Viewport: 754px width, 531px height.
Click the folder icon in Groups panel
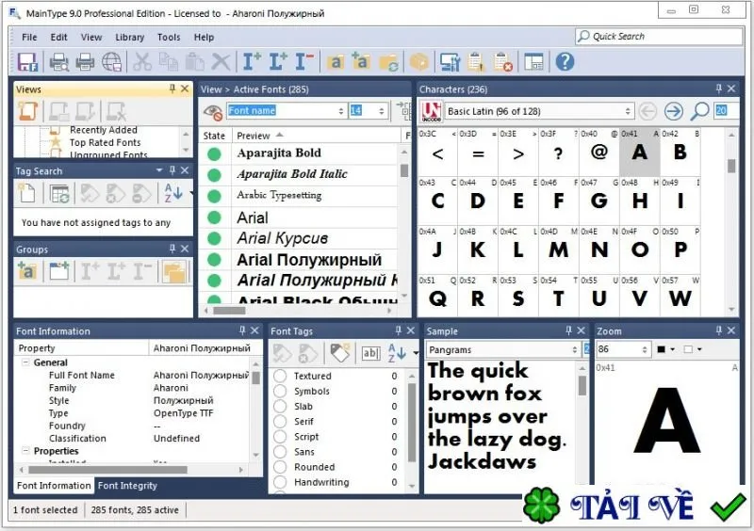click(x=174, y=272)
